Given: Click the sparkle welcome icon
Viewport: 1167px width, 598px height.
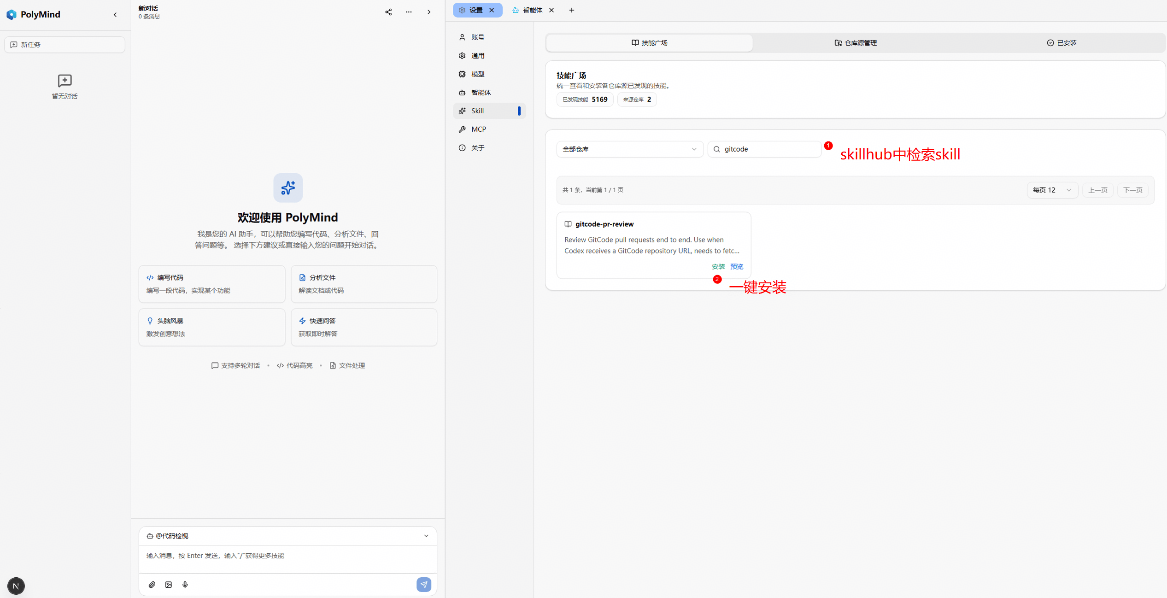Looking at the screenshot, I should coord(288,188).
